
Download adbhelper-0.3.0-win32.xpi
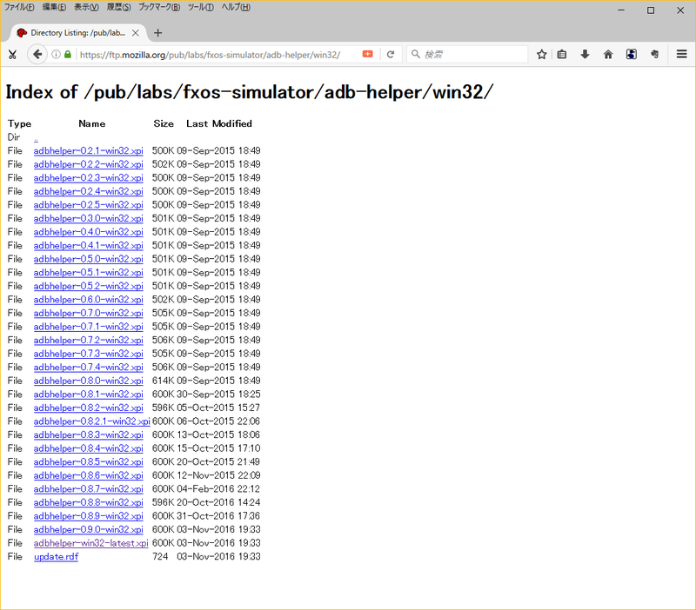coord(89,219)
